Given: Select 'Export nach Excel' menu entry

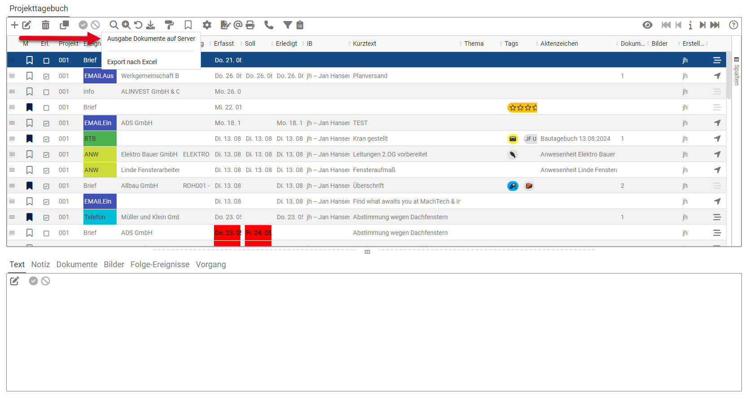Looking at the screenshot, I should coord(132,62).
